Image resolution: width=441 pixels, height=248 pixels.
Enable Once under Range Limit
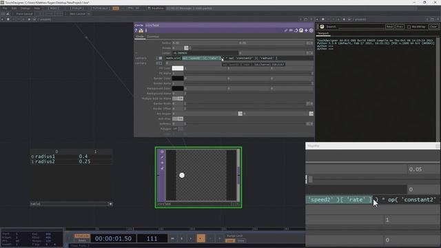(240, 240)
